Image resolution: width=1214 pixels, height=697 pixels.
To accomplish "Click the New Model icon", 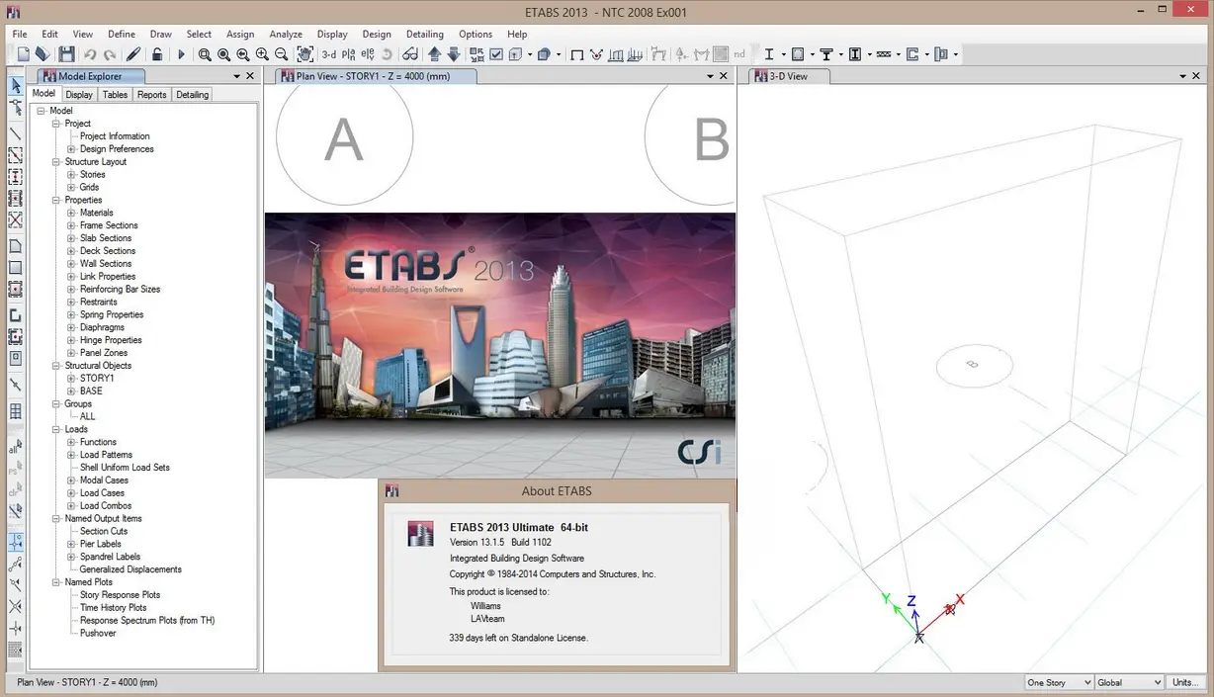I will [24, 54].
